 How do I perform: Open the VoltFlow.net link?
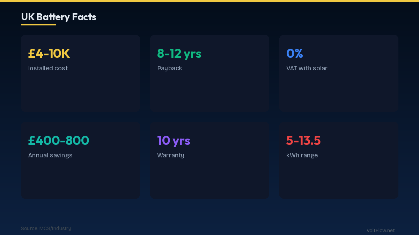click(380, 230)
